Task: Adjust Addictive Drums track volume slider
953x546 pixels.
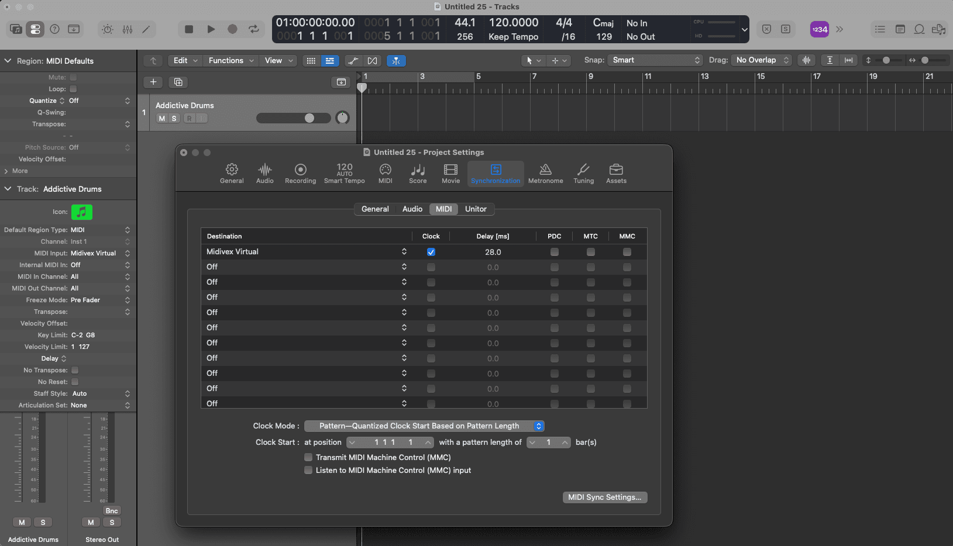Action: tap(294, 118)
